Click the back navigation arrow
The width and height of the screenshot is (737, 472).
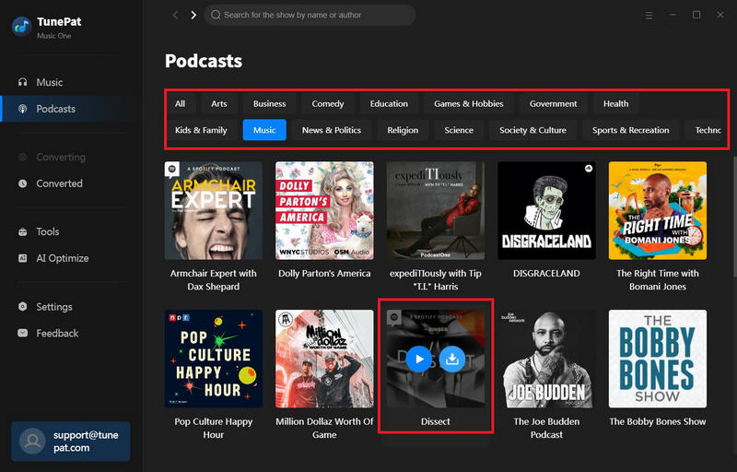click(175, 15)
